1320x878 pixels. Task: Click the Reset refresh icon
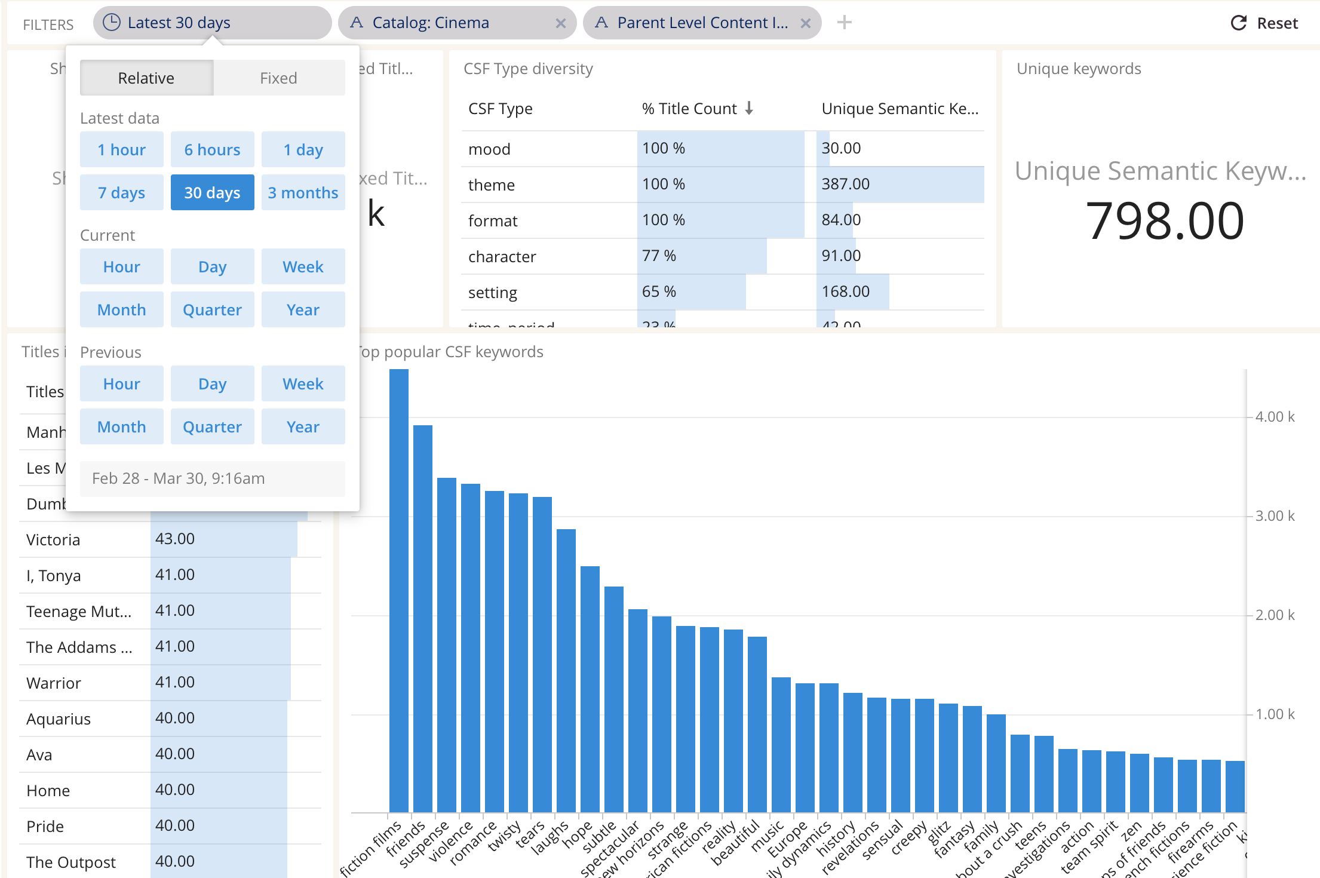point(1239,23)
